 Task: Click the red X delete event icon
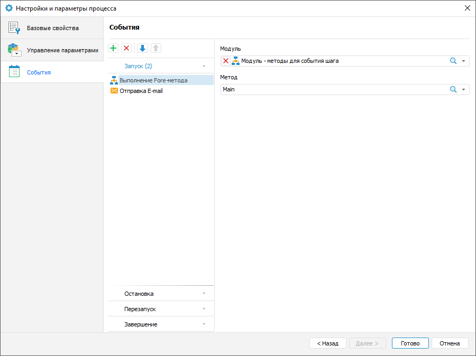point(126,48)
